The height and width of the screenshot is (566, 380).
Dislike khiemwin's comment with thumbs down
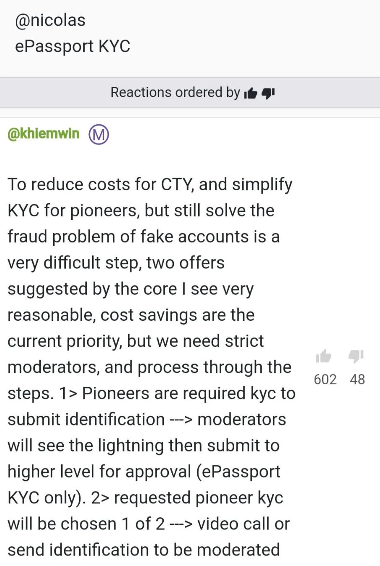pos(356,356)
